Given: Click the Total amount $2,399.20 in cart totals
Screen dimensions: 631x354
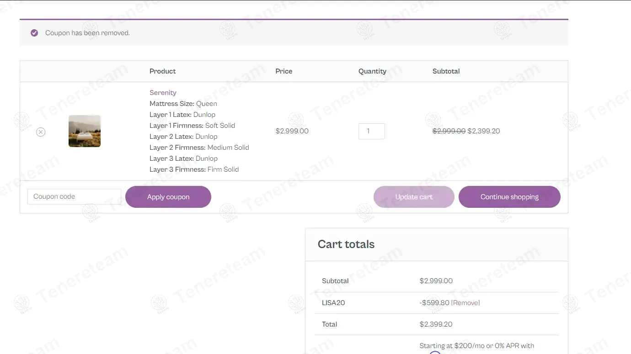Looking at the screenshot, I should (x=436, y=324).
